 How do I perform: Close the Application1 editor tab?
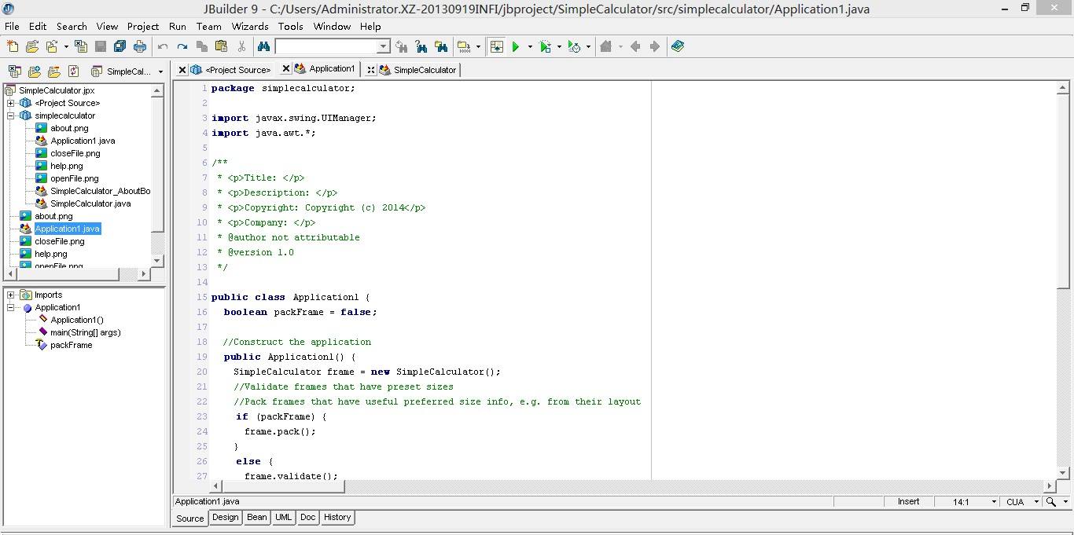coord(286,69)
